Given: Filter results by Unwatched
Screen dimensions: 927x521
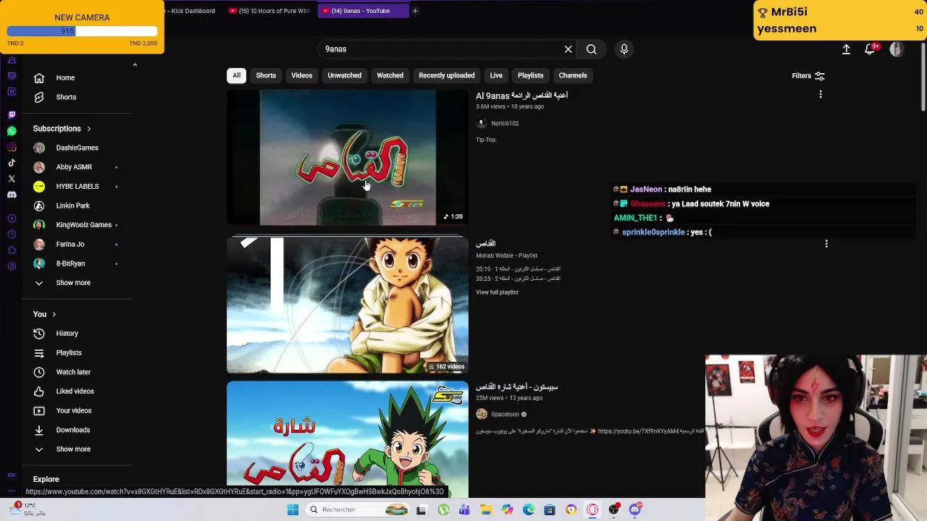Looking at the screenshot, I should (344, 75).
